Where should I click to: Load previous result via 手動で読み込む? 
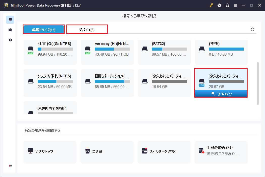221,152
